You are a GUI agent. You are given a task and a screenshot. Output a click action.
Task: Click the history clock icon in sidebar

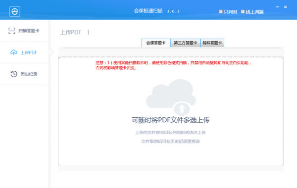[14, 74]
